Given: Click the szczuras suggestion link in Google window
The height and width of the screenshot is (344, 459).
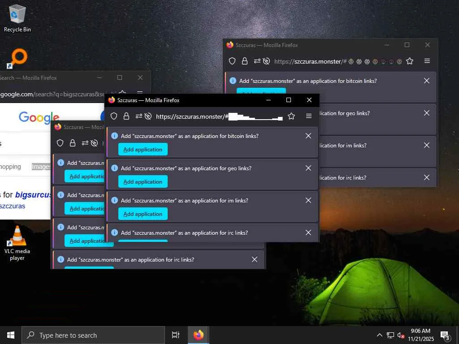Looking at the screenshot, I should tap(13, 206).
